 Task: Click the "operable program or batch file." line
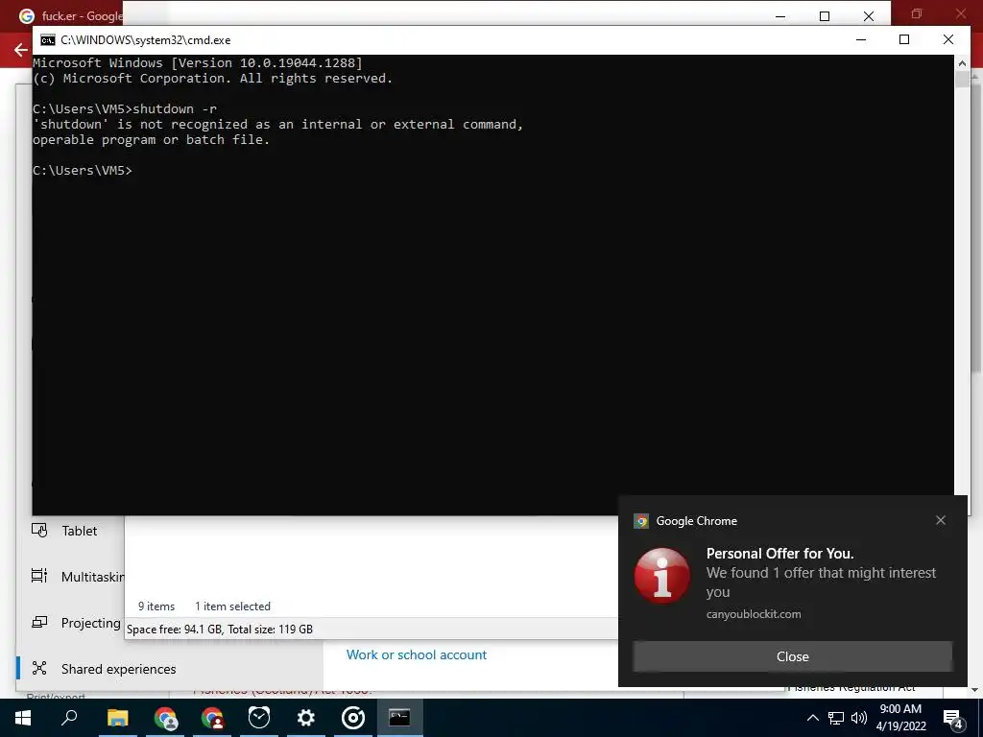coord(151,139)
